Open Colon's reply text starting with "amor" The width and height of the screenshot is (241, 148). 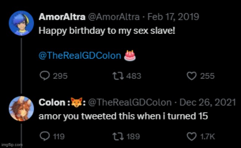coord(123,116)
